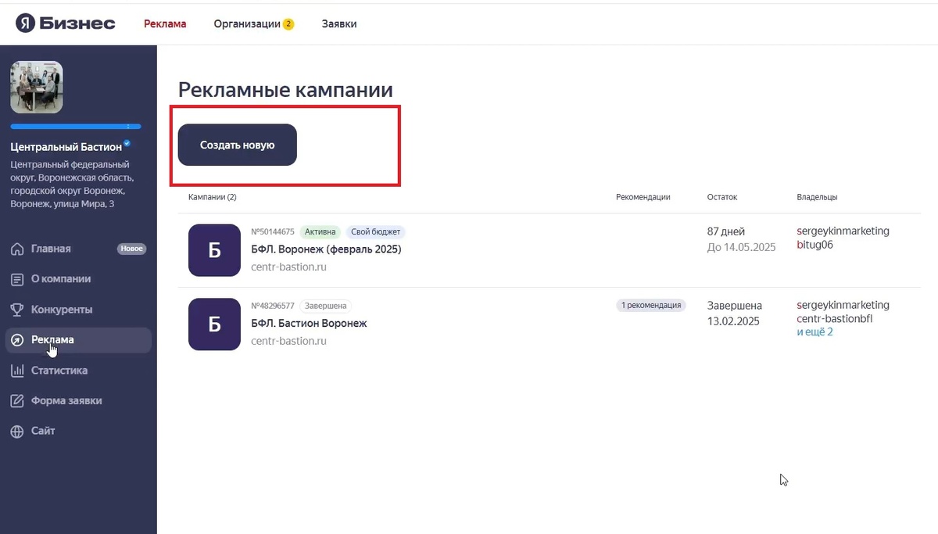Click the company photo thumbnail in sidebar
This screenshot has height=534, width=938.
click(x=37, y=87)
